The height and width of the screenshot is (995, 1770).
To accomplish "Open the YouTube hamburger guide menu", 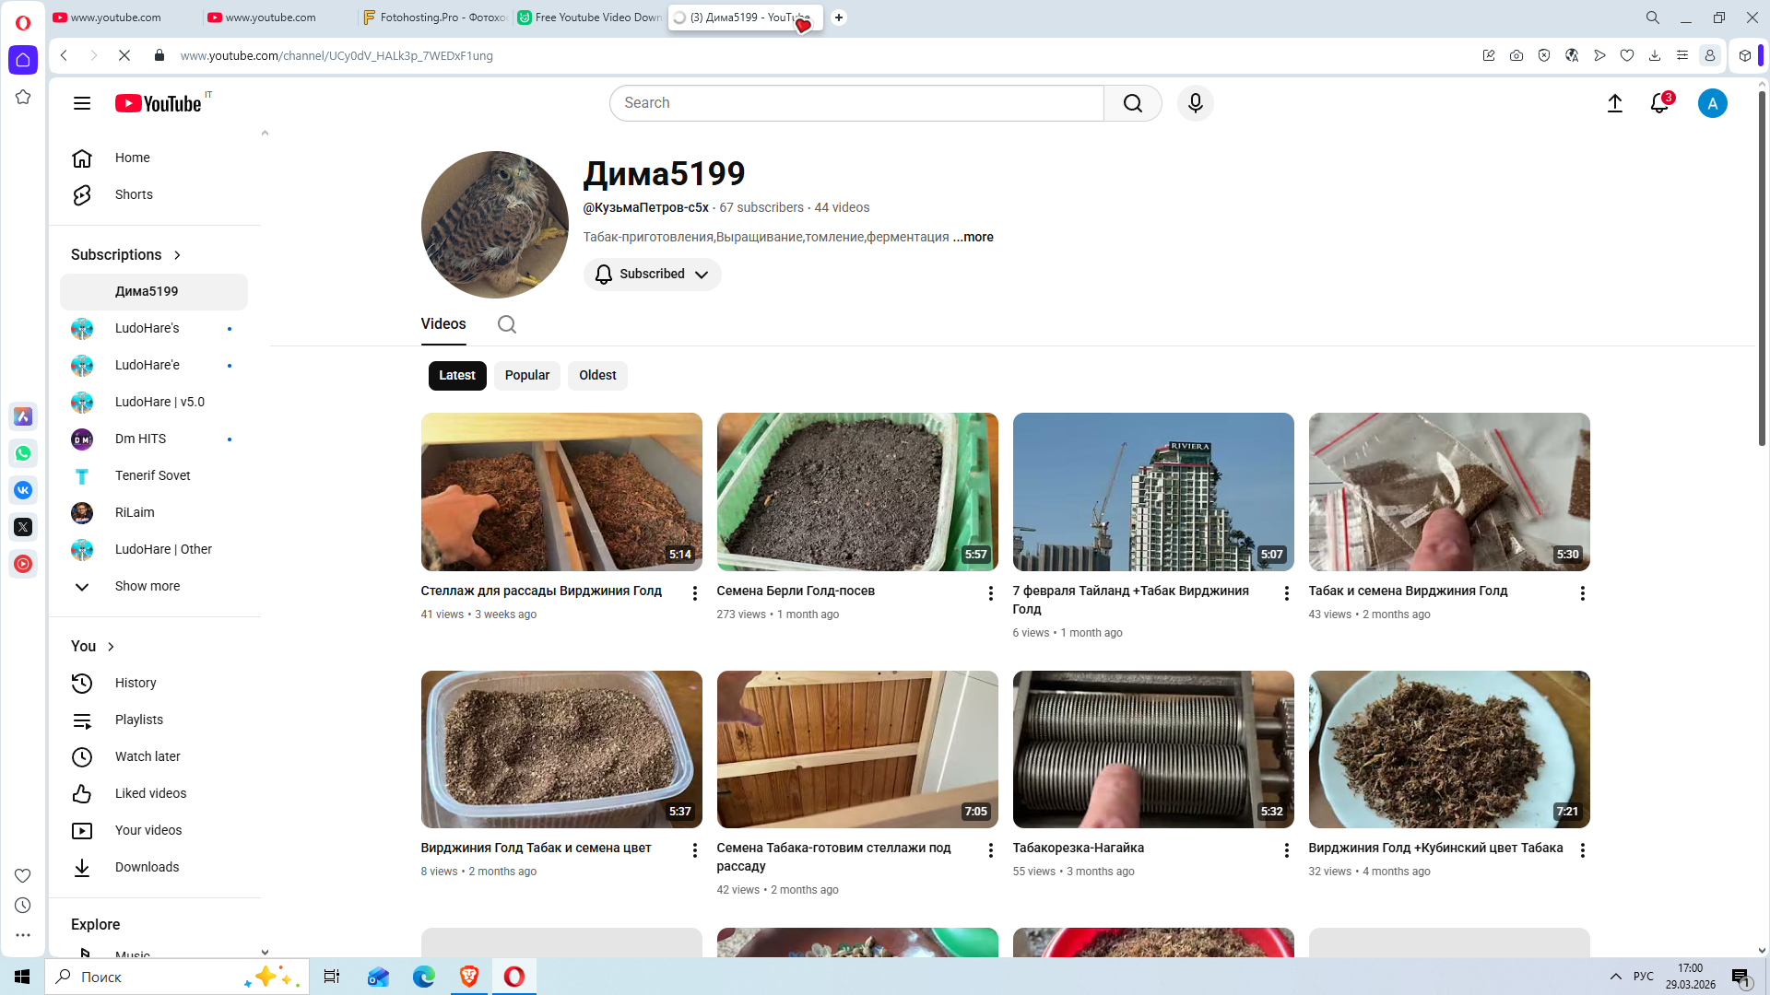I will click(x=82, y=103).
